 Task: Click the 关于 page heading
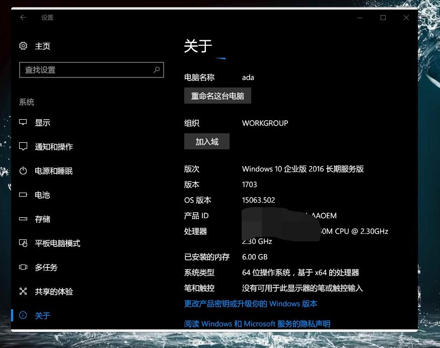coord(198,46)
